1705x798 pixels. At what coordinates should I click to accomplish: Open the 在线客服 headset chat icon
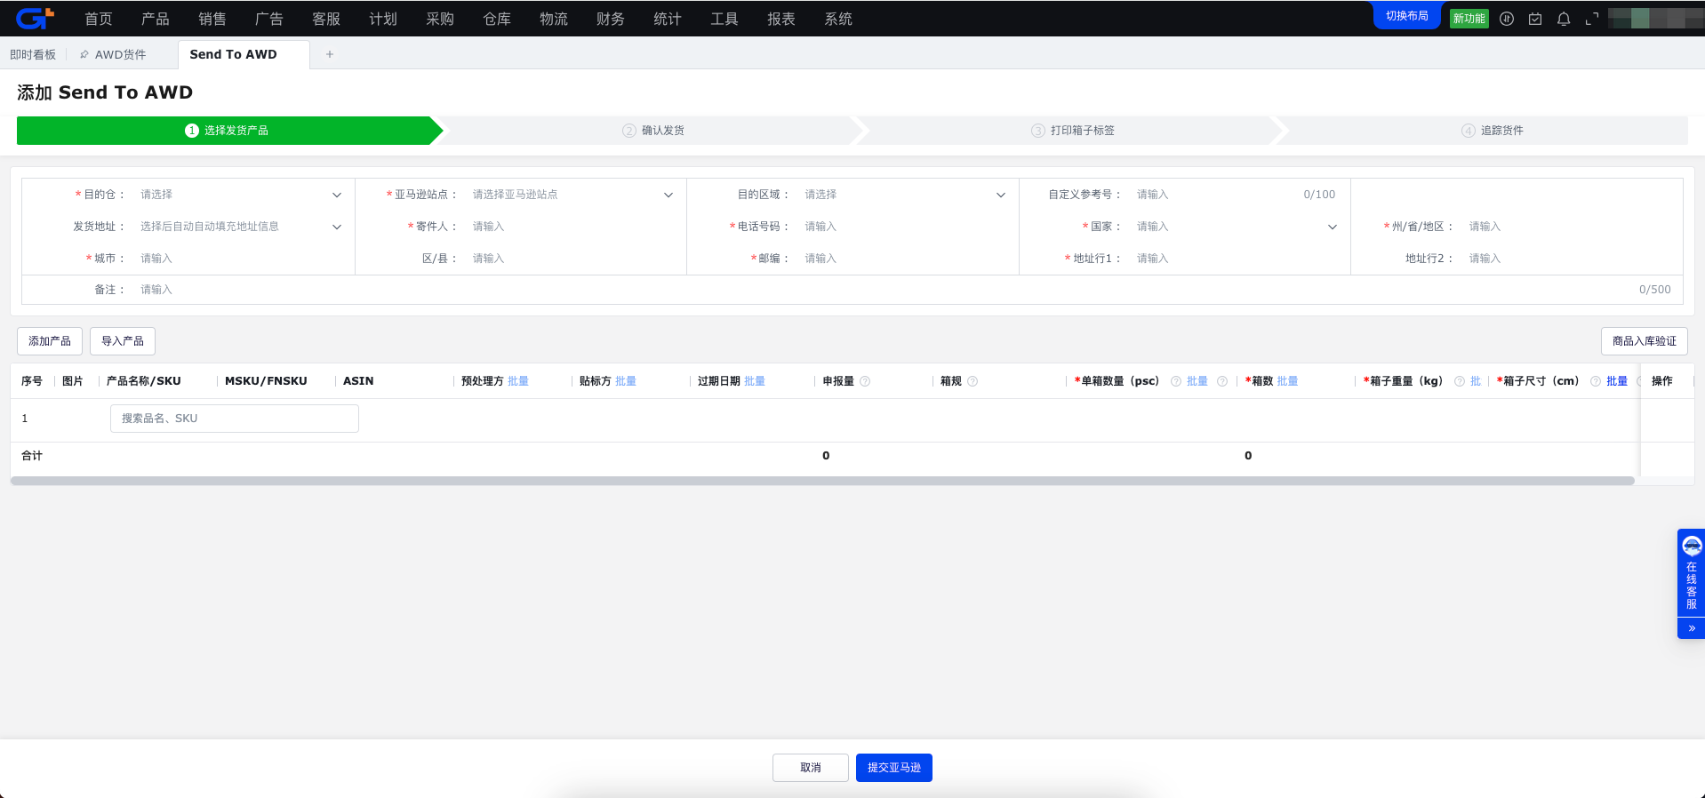[x=1692, y=546]
